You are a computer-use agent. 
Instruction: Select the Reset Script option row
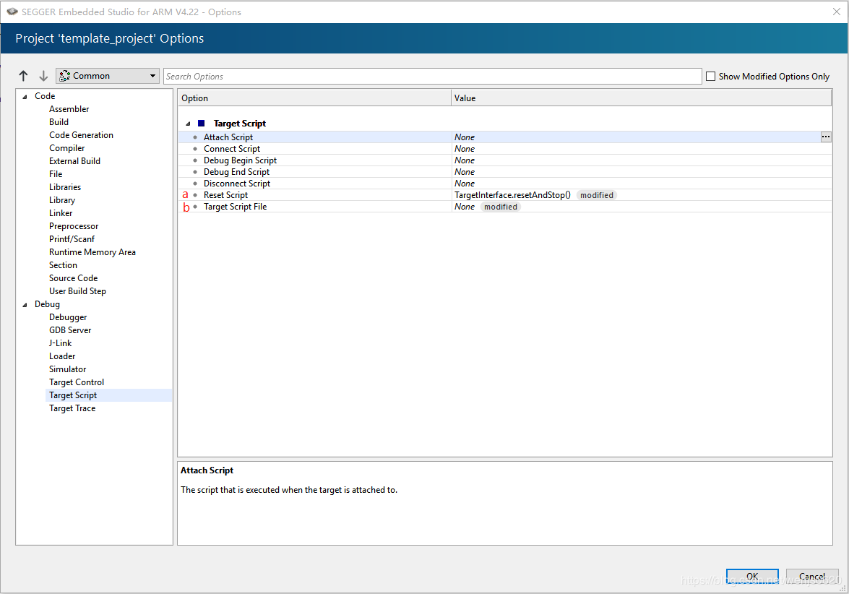226,195
